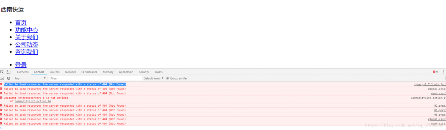Visit the 关于我们 link
Screen dimensions: 446x130
point(26,37)
